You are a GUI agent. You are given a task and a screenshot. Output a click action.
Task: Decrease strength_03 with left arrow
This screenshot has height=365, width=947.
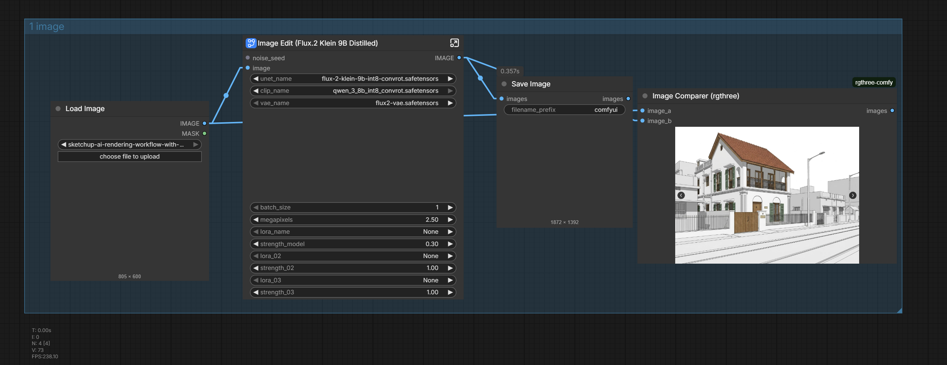click(x=256, y=292)
